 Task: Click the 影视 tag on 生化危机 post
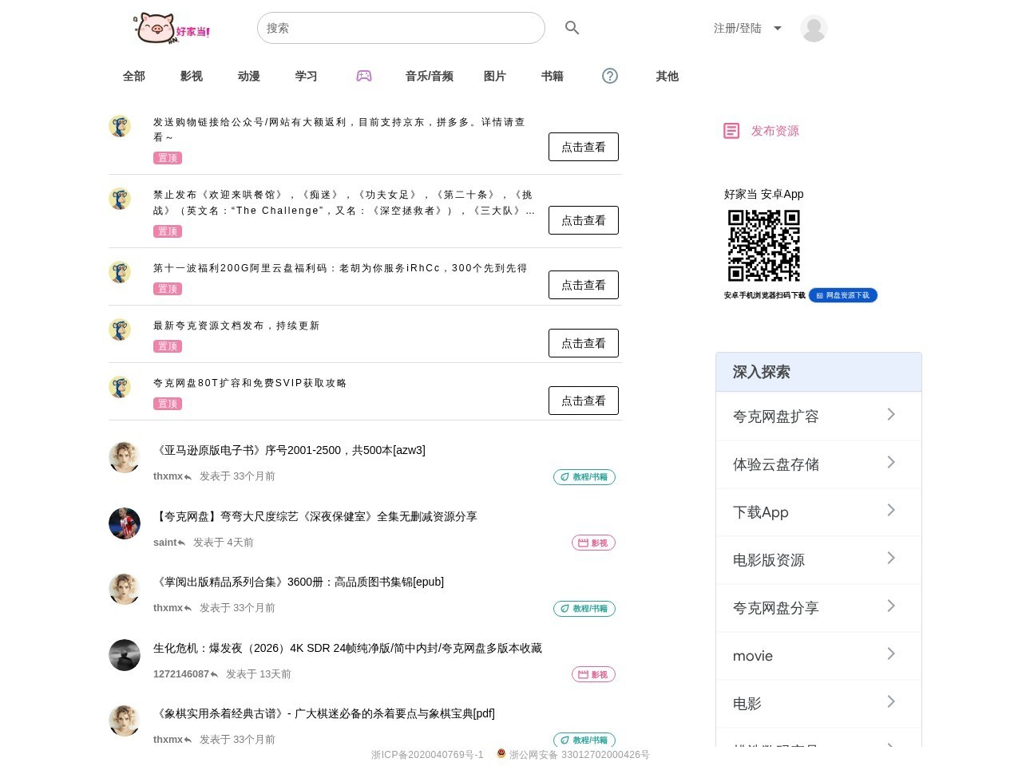593,674
